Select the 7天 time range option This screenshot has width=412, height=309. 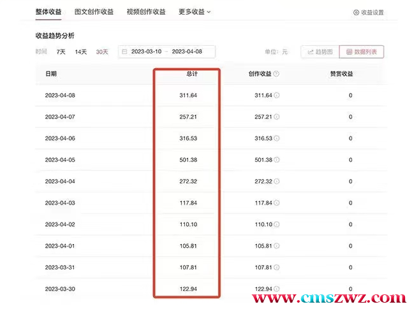point(61,52)
